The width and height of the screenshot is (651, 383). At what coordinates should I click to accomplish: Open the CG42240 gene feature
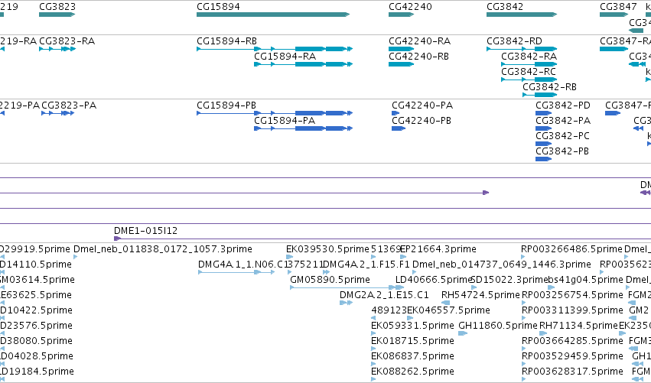pyautogui.click(x=401, y=15)
